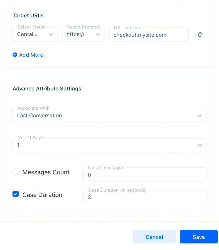This screenshot has height=250, width=219.
Task: Click the chevron next to Last Conversation
Action: (200, 116)
